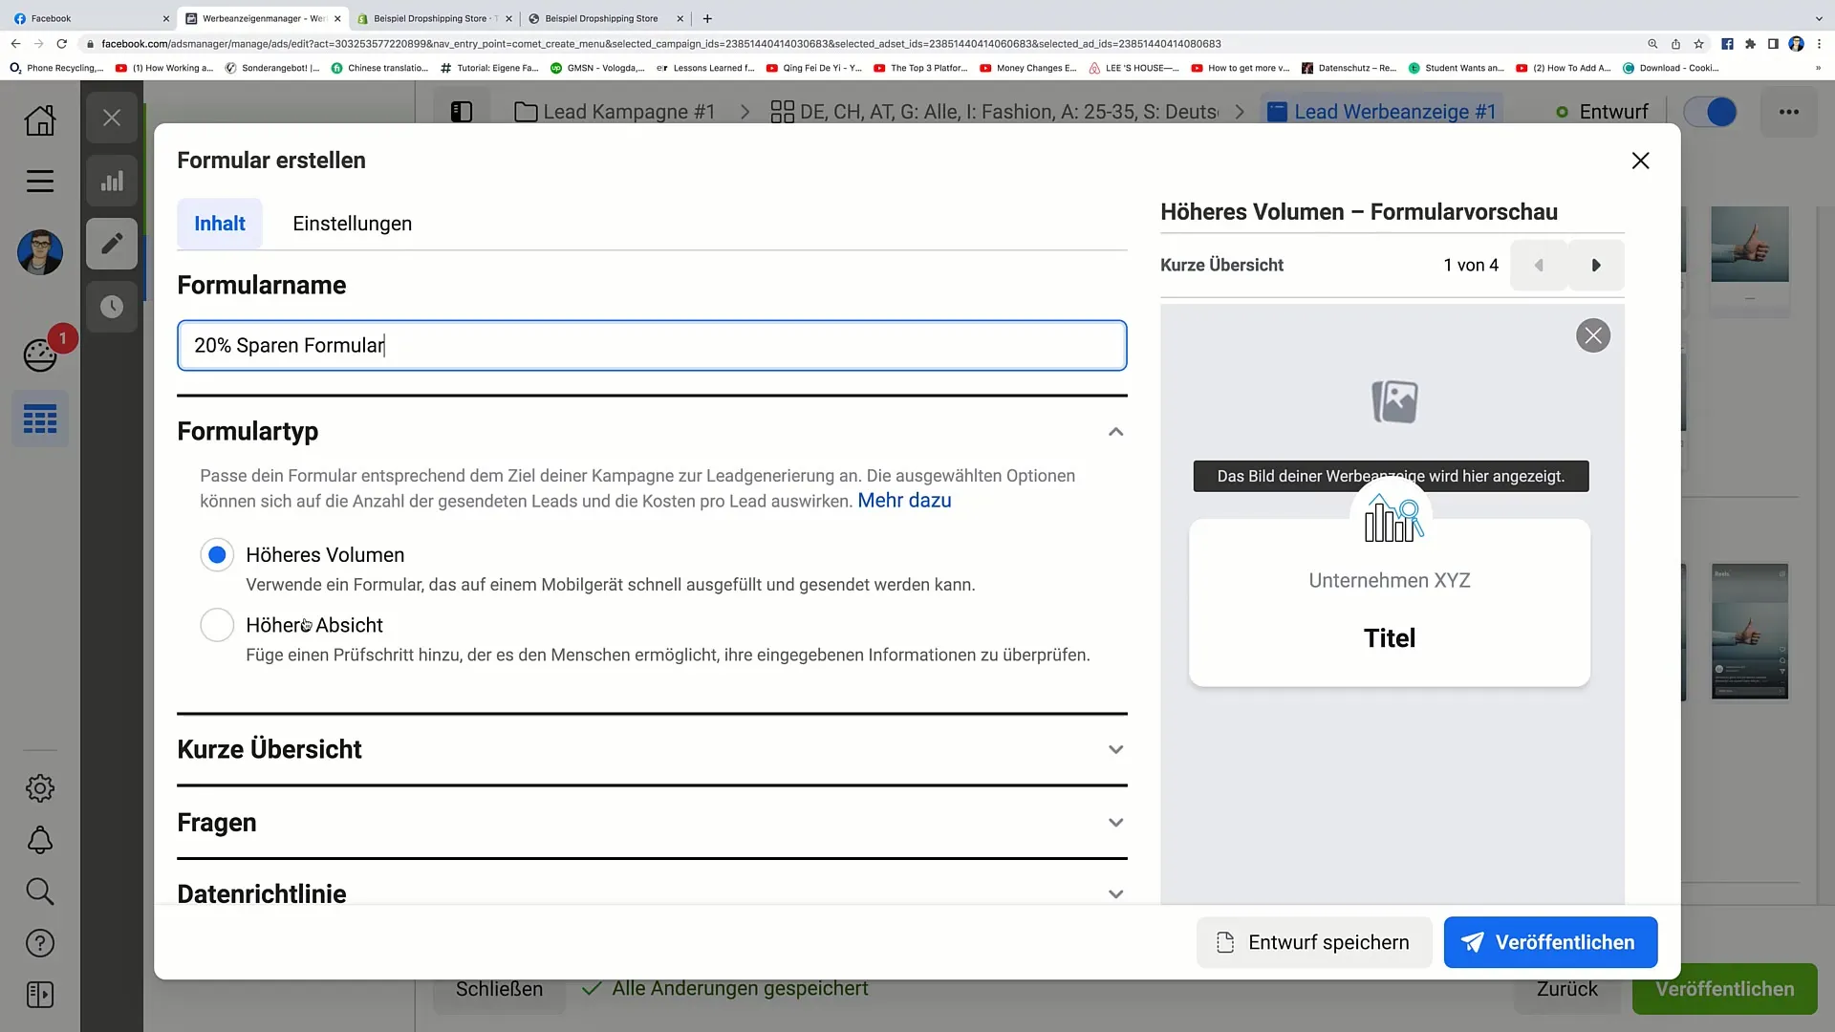Select the Höhere Absicht radio option

[217, 625]
